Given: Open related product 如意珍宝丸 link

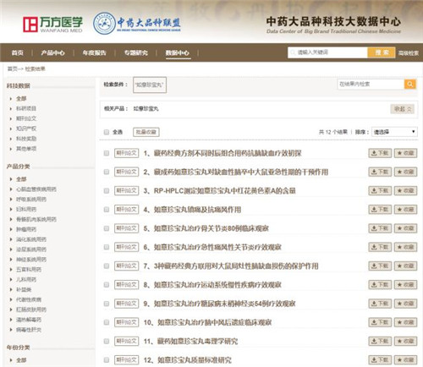Looking at the screenshot, I should 146,108.
